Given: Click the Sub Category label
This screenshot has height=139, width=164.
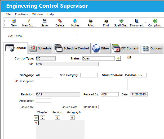Looking at the screenshot, I should [x=69, y=75].
